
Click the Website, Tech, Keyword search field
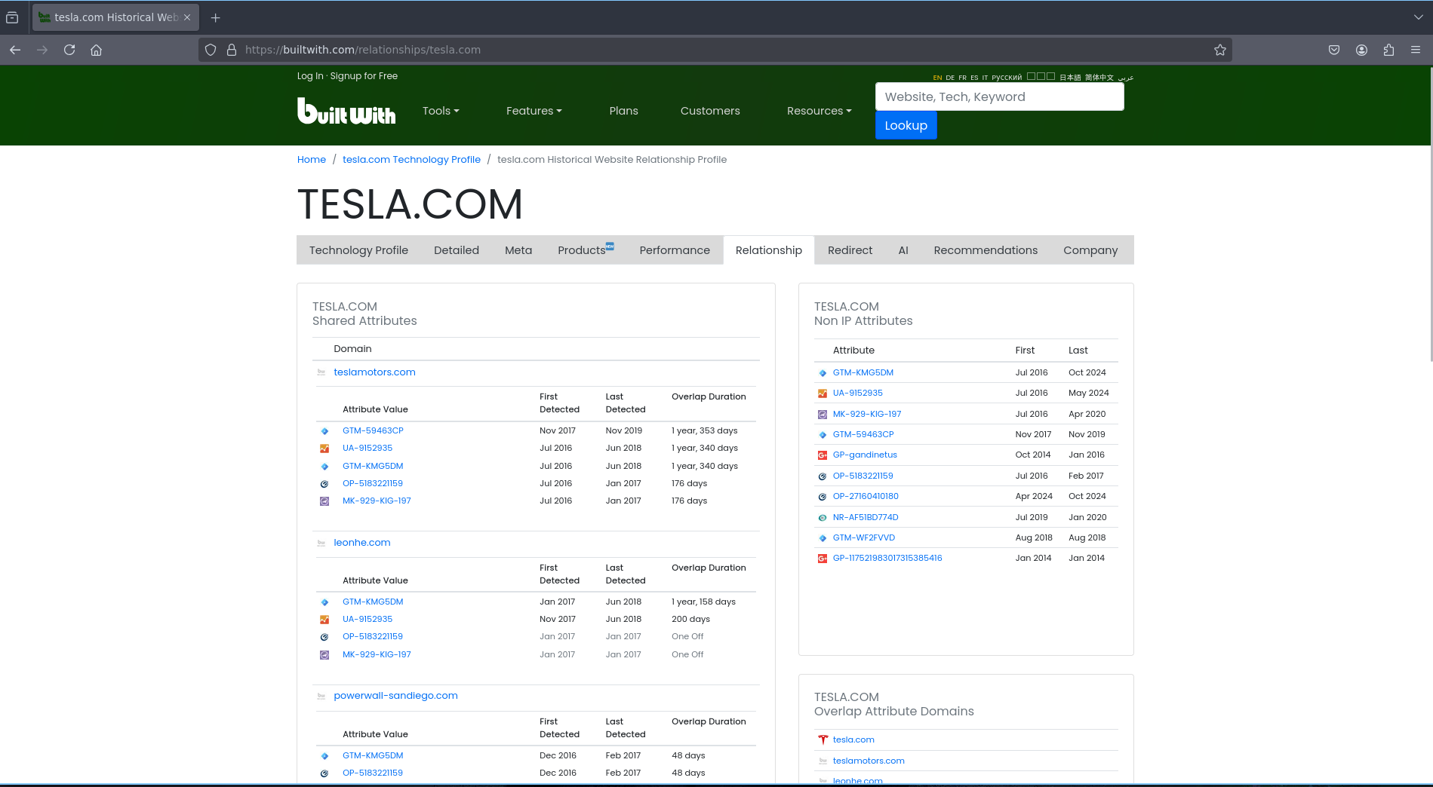tap(999, 96)
